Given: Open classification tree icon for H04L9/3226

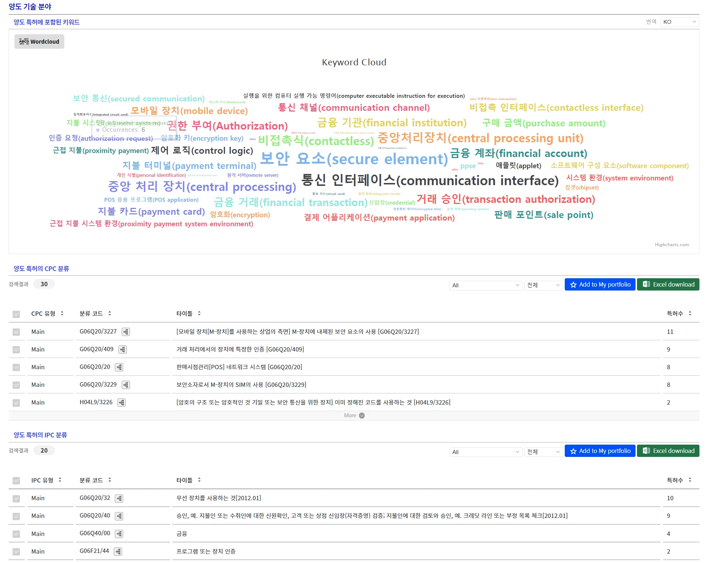Looking at the screenshot, I should pyautogui.click(x=122, y=402).
